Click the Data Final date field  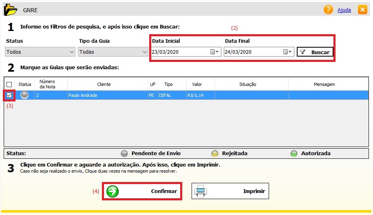(252, 52)
